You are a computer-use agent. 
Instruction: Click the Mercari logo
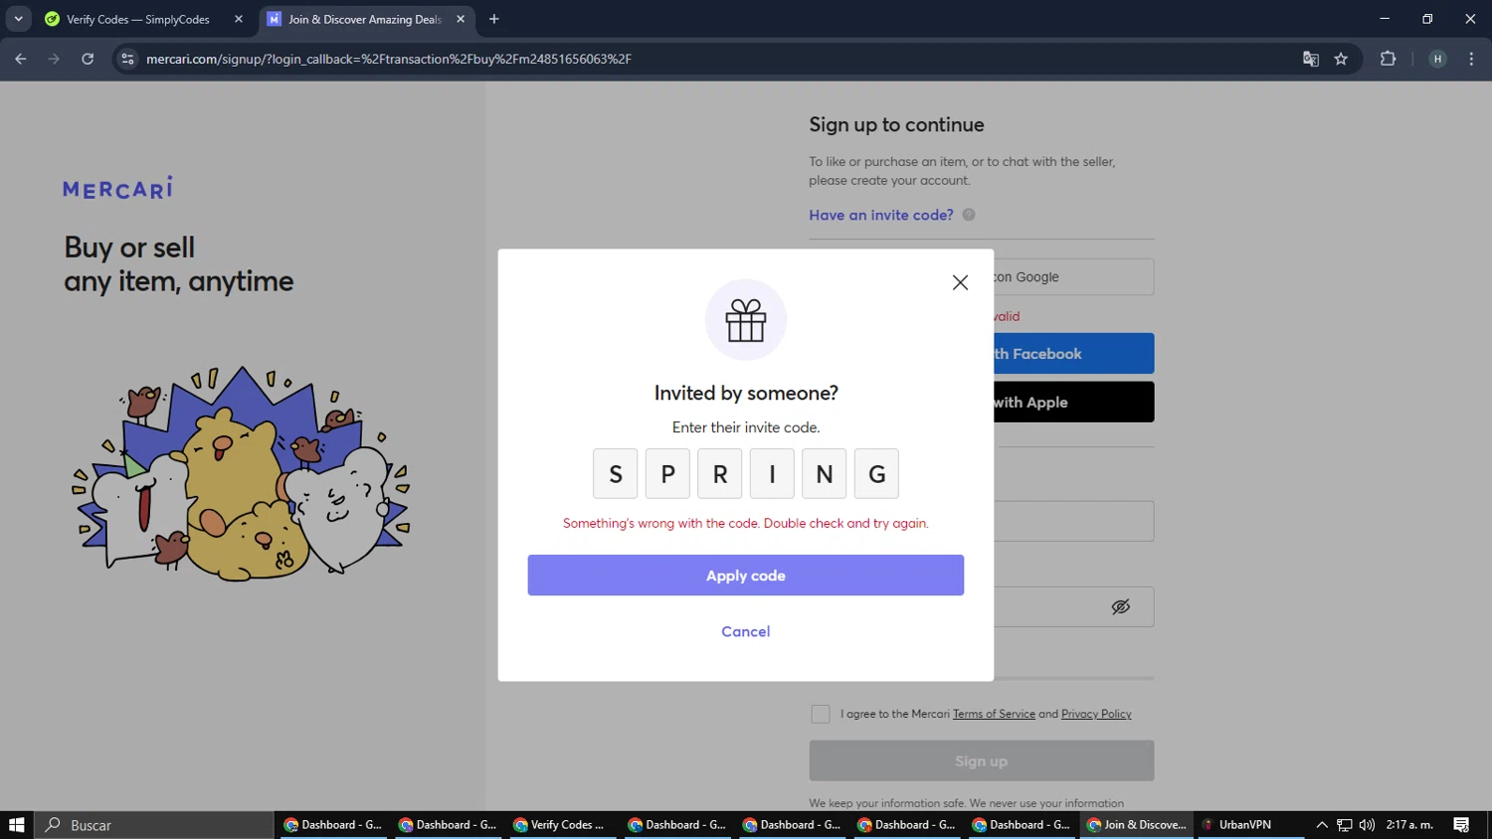pyautogui.click(x=117, y=188)
